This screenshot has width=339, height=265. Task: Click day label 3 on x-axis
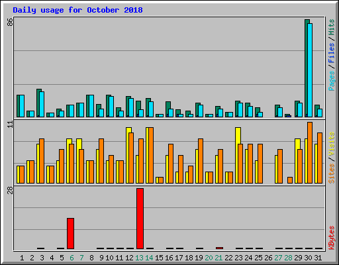coord(42,258)
